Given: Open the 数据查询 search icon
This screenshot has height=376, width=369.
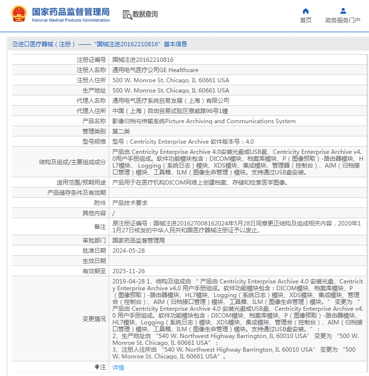Looking at the screenshot, I should [x=127, y=15].
